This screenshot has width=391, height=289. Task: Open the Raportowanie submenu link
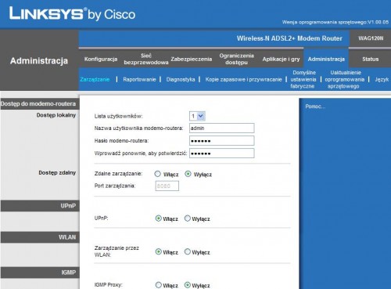pyautogui.click(x=139, y=79)
